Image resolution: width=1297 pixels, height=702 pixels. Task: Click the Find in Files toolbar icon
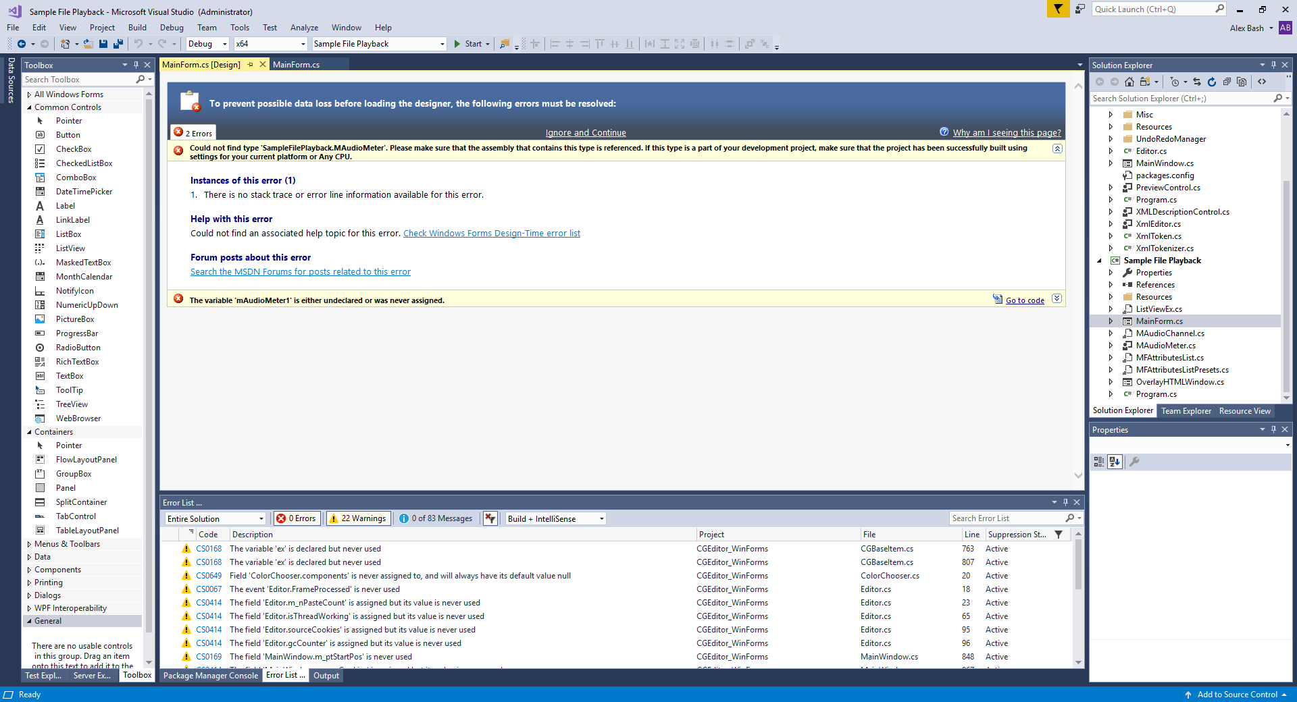[x=505, y=44]
